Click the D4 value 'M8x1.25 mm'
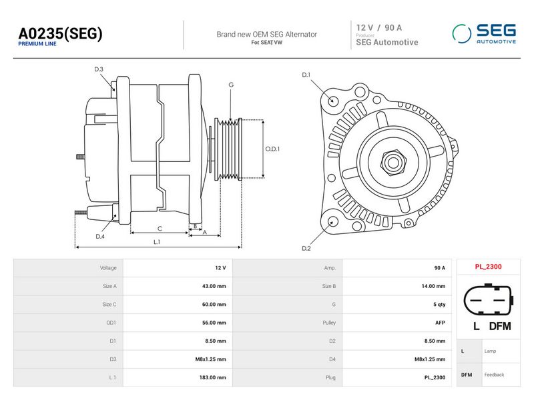 pos(430,359)
